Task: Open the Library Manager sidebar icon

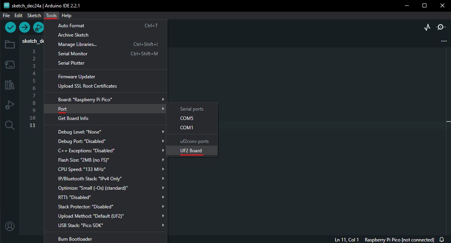Action: [10, 85]
